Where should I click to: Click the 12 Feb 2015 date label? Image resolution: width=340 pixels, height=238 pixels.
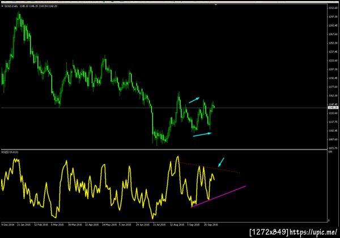41,225
